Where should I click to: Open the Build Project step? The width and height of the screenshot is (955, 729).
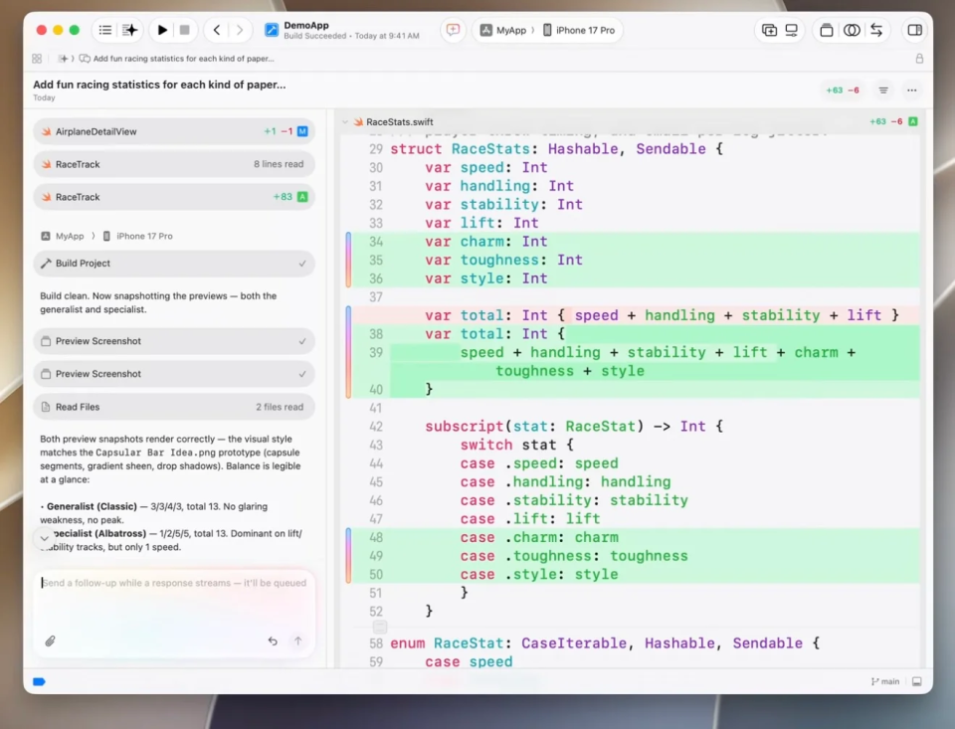click(x=174, y=264)
